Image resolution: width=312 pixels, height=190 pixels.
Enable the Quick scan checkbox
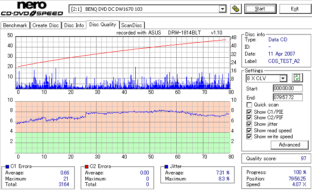(x=249, y=105)
